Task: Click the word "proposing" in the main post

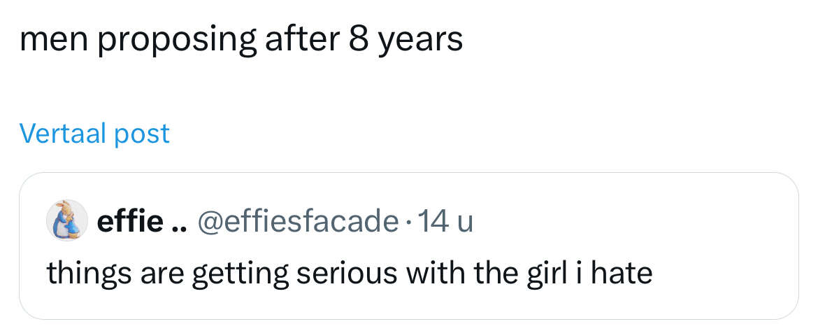Action: (x=178, y=41)
